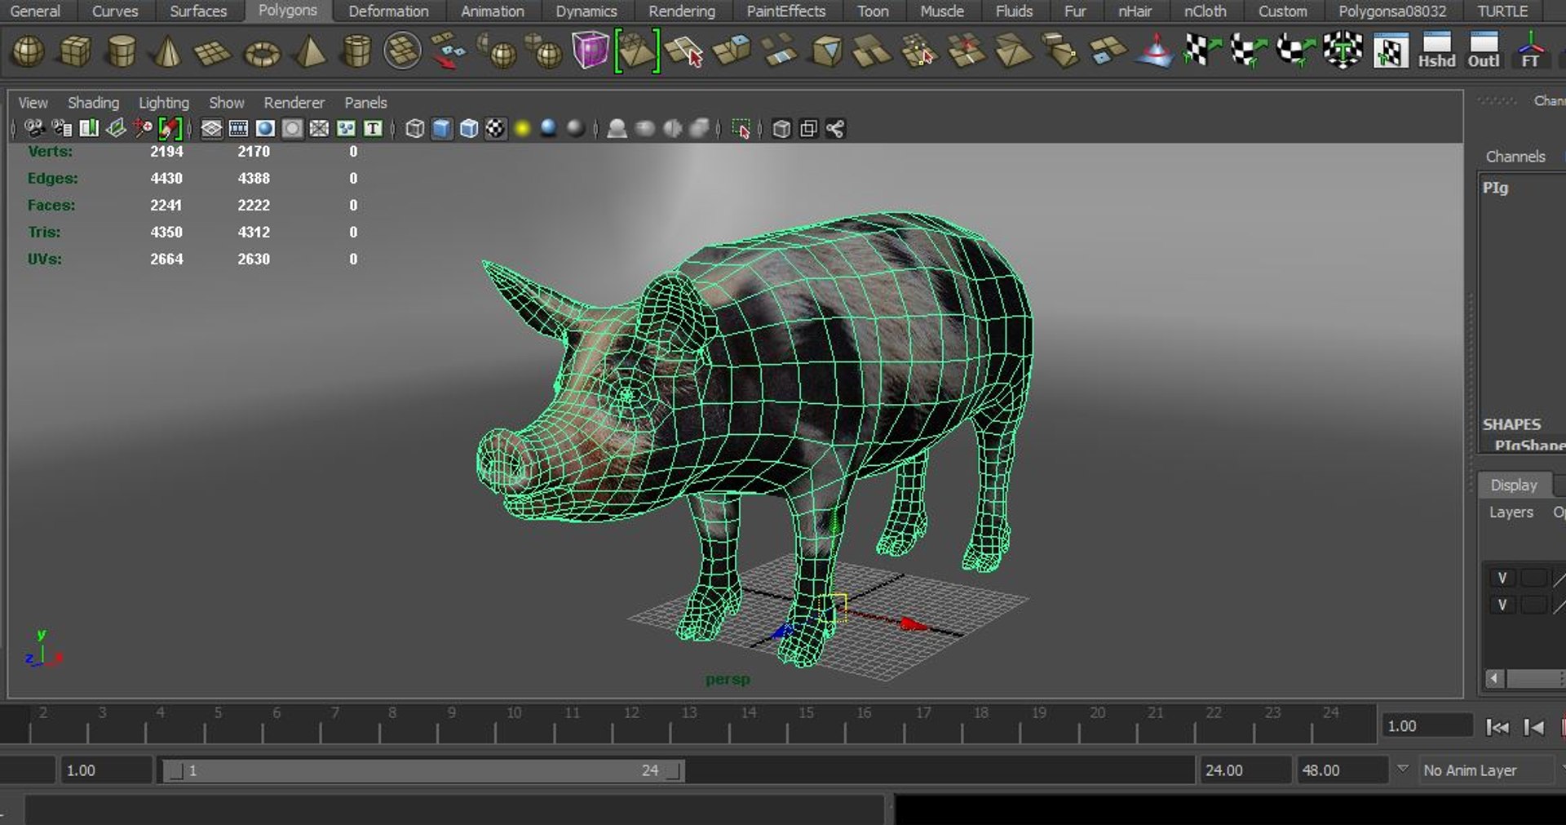Create a polygon cube from the shelf
This screenshot has height=825, width=1566.
(75, 51)
